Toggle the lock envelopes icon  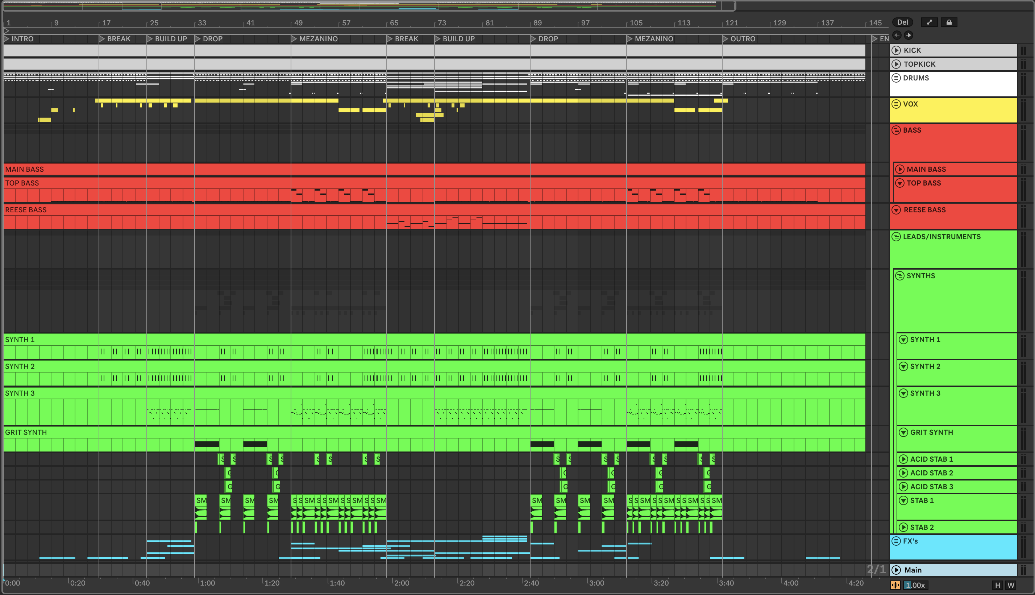tap(948, 22)
